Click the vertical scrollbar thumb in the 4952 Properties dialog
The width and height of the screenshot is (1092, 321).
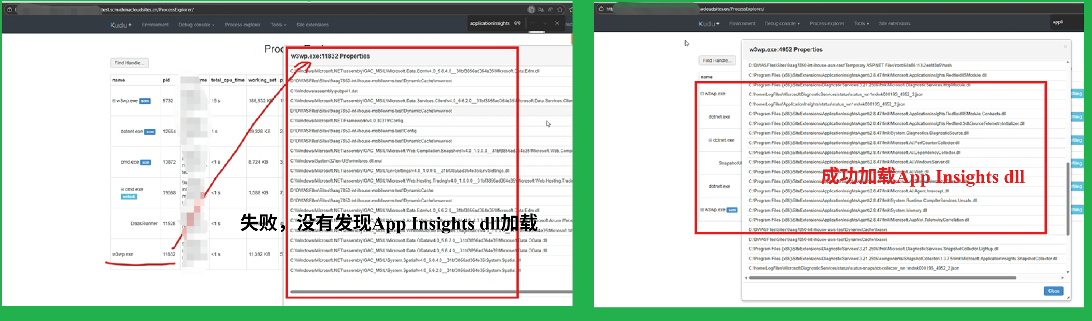pyautogui.click(x=1067, y=199)
